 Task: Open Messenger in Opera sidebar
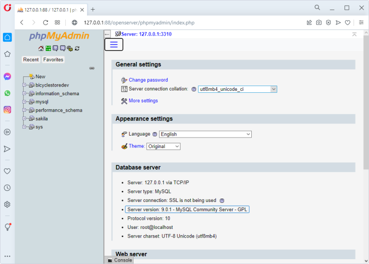[7, 76]
